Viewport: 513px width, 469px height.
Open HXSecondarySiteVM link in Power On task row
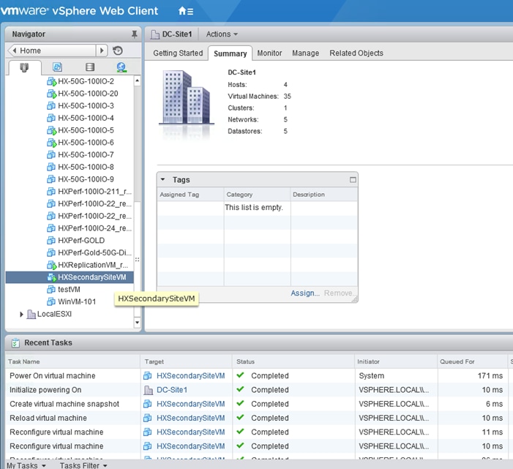[x=190, y=376]
